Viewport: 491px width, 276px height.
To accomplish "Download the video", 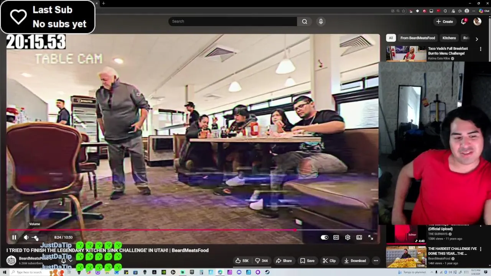I will tap(355, 261).
